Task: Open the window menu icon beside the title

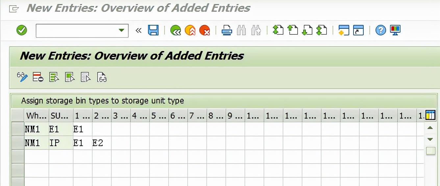Action: pos(13,9)
